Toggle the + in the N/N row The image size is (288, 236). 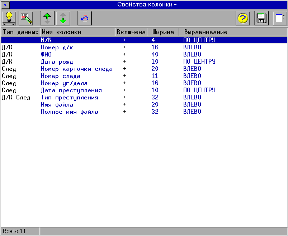click(125, 40)
